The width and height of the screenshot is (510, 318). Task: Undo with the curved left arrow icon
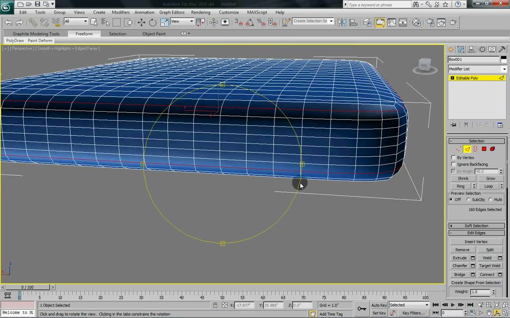(9, 23)
